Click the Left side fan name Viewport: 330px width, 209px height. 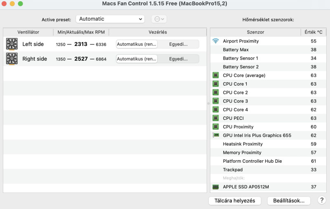pos(33,44)
